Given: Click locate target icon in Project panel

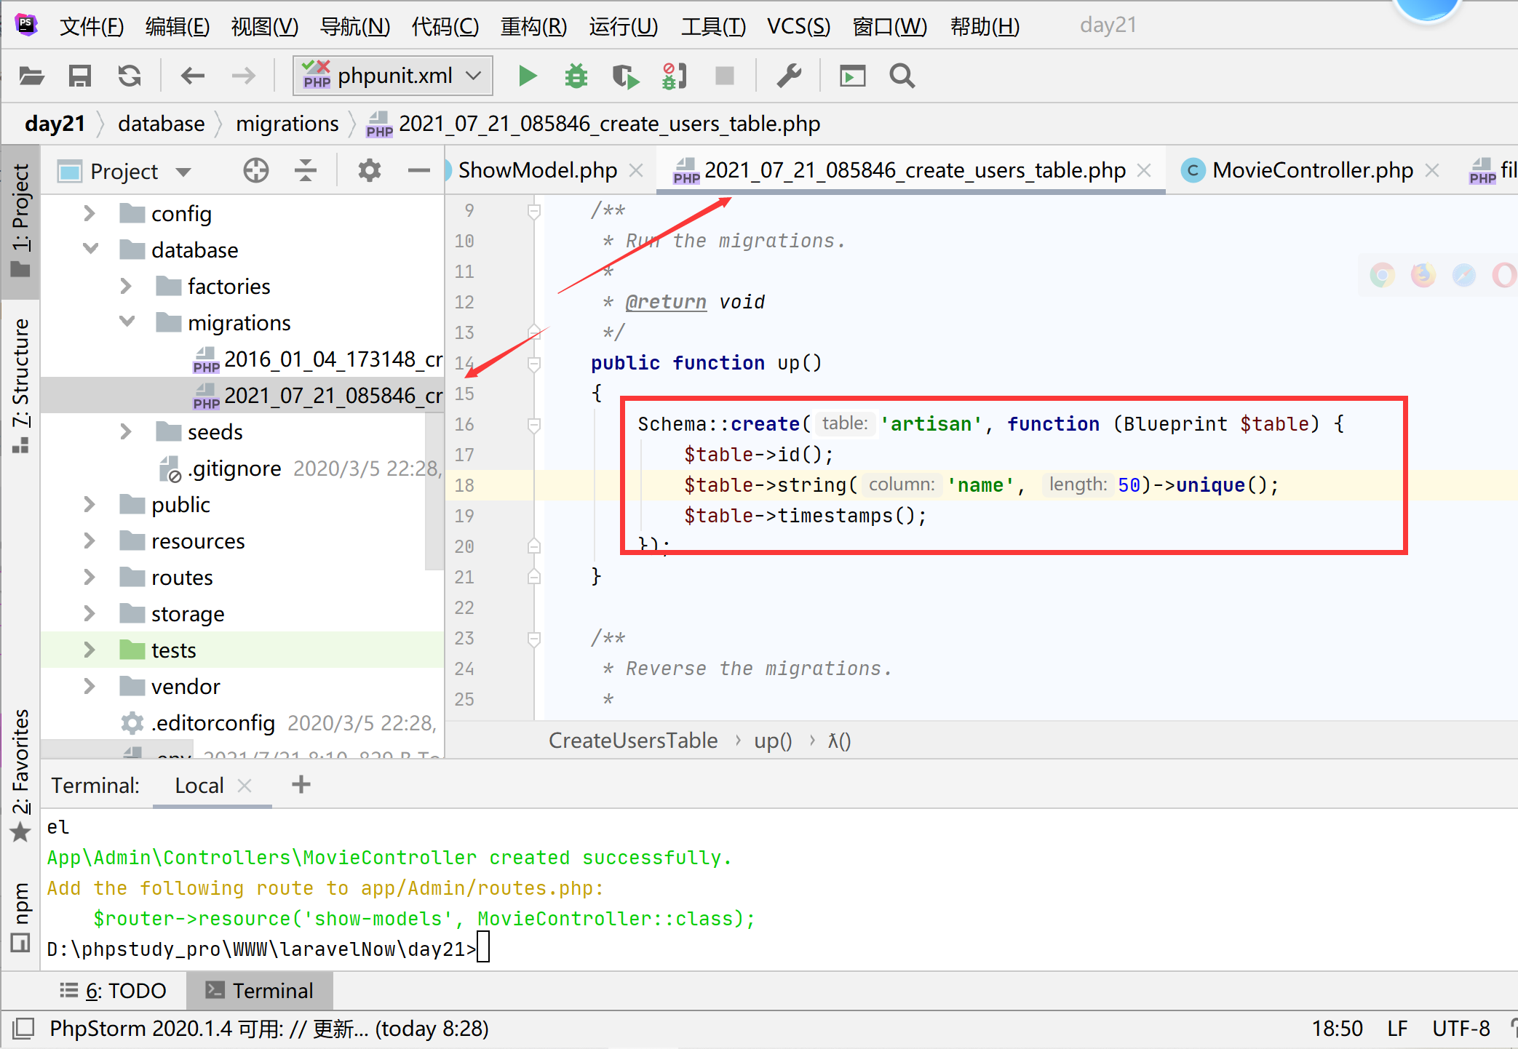Looking at the screenshot, I should (x=255, y=171).
